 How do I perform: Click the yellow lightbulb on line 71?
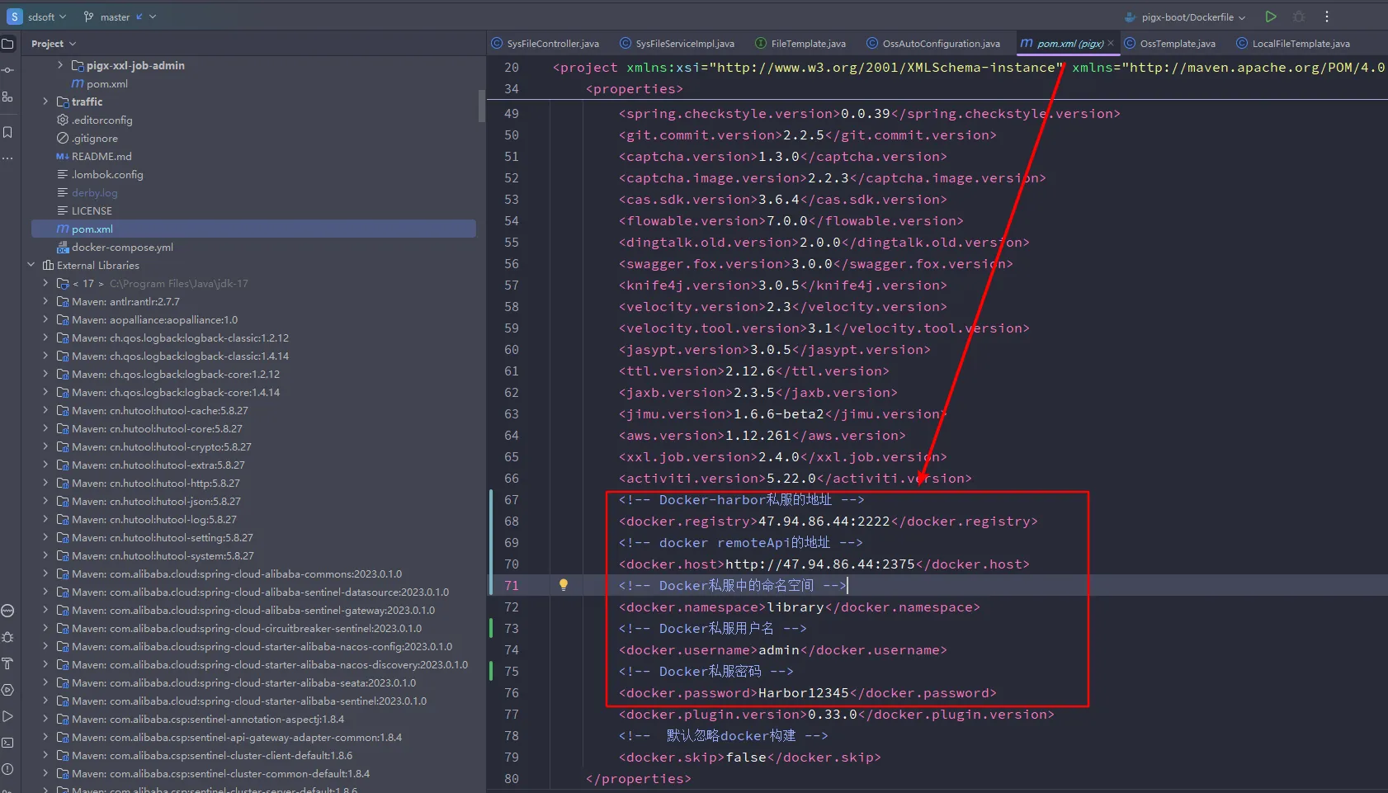click(x=564, y=585)
